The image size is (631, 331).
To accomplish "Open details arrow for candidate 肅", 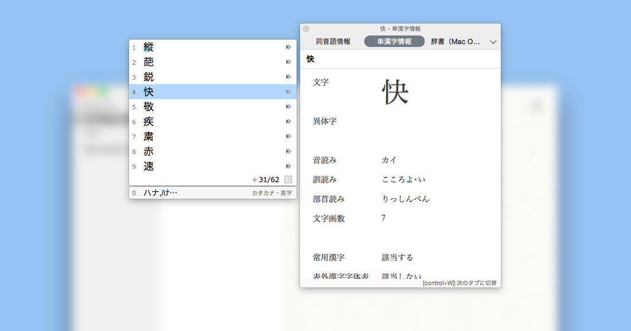I will click(x=289, y=136).
